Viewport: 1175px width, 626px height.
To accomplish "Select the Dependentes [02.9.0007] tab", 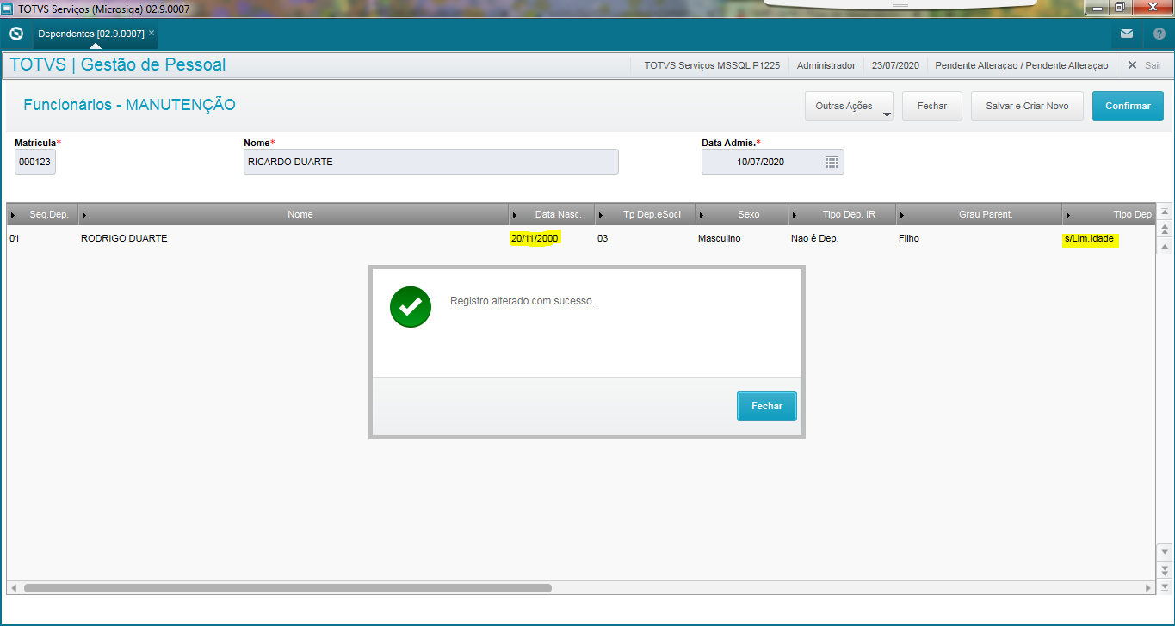I will pyautogui.click(x=90, y=34).
